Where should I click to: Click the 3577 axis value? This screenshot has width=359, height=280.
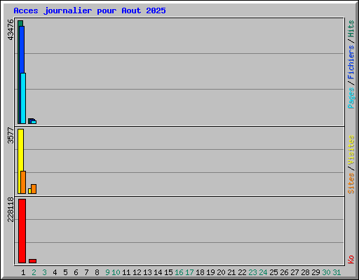tap(11, 136)
